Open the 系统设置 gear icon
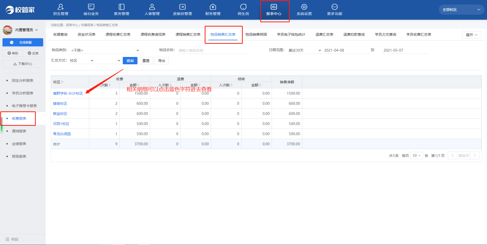Image resolution: width=487 pixels, height=245 pixels. pyautogui.click(x=304, y=7)
